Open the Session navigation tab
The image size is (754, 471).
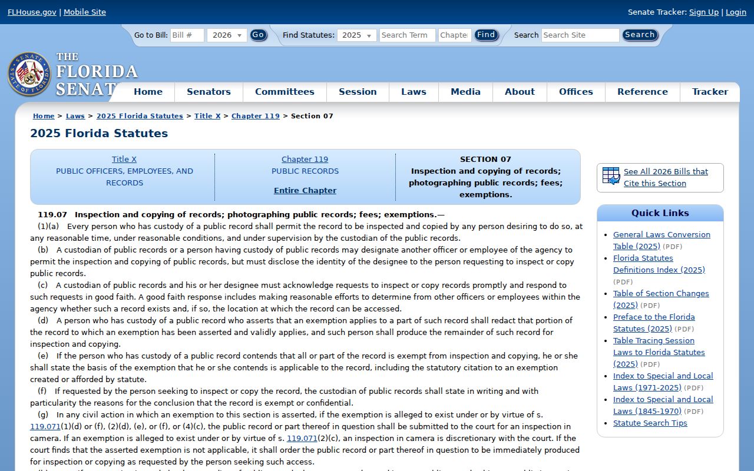click(x=358, y=92)
